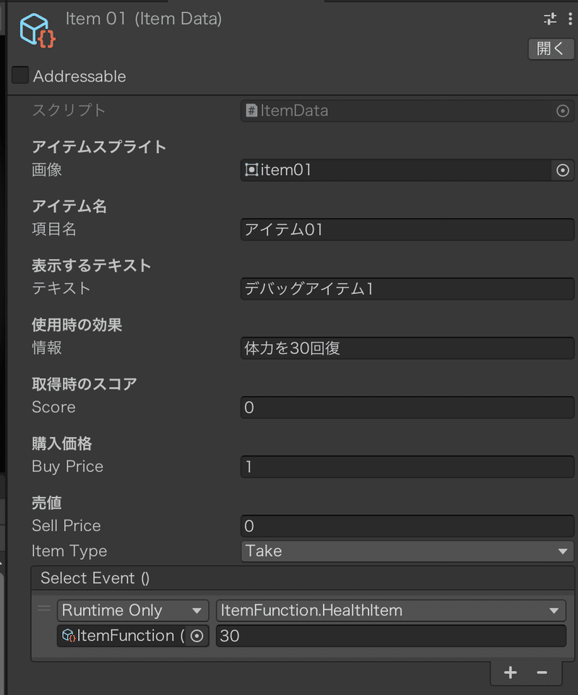Image resolution: width=578 pixels, height=695 pixels.
Task: Open the Inspector three-dot menu icon
Action: click(569, 19)
